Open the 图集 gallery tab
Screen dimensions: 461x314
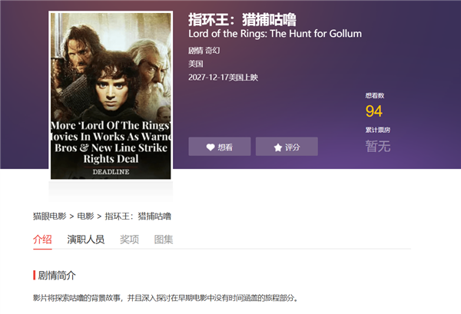(164, 240)
